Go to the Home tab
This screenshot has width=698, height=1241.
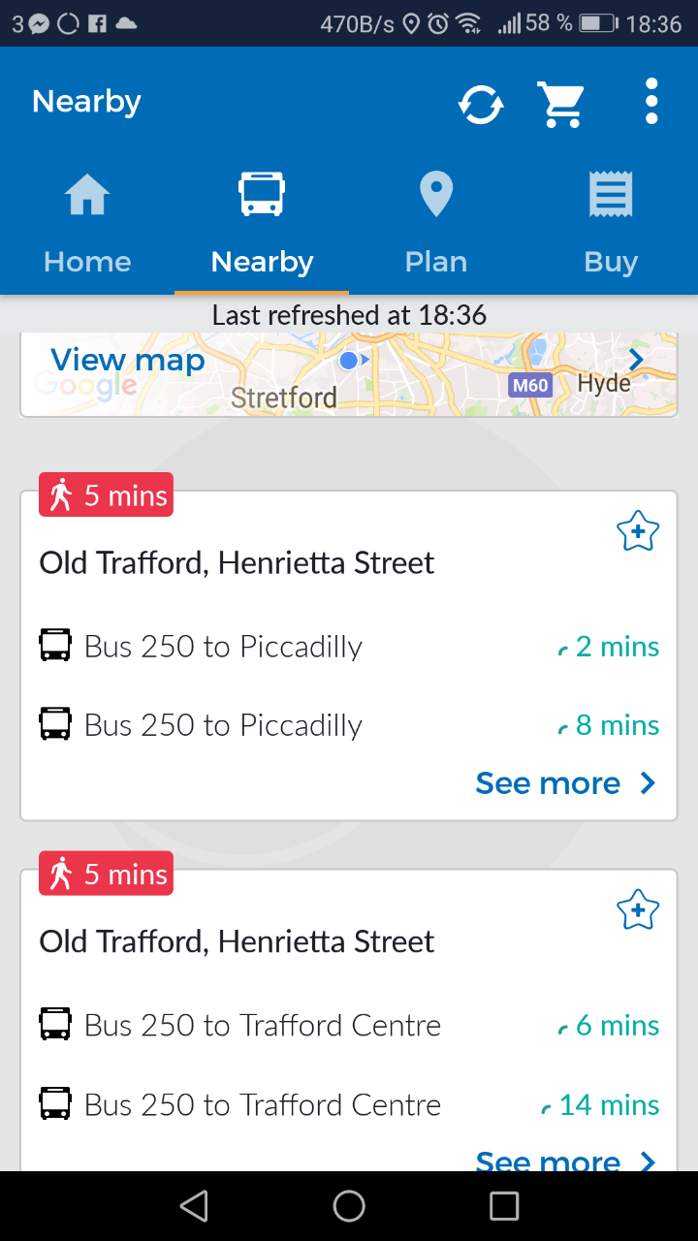pyautogui.click(x=87, y=222)
